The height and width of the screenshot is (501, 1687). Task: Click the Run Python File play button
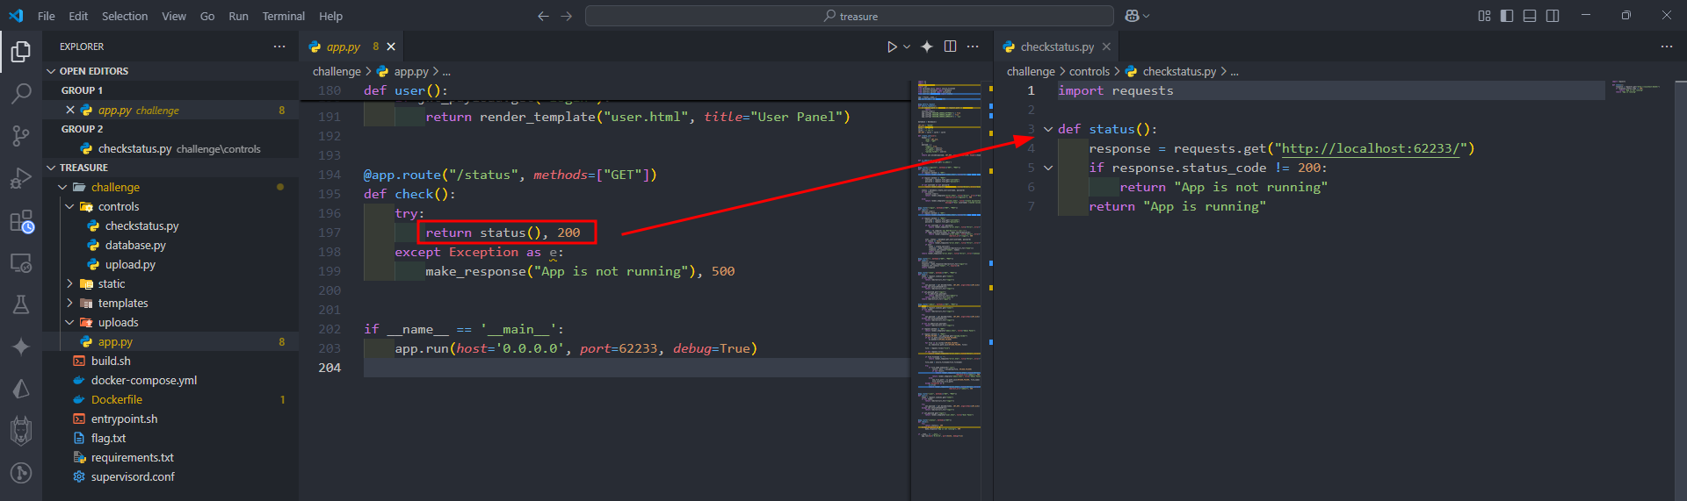(892, 47)
